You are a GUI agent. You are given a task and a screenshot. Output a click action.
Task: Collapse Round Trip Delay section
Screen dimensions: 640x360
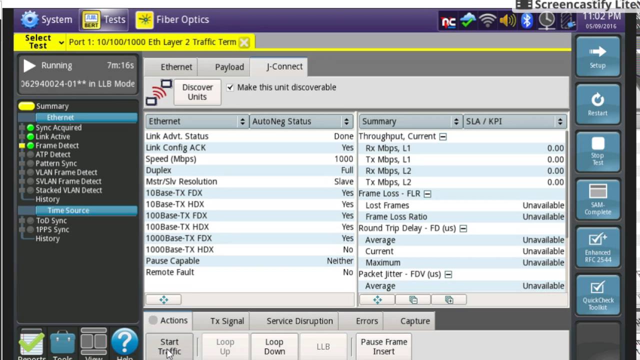point(463,228)
